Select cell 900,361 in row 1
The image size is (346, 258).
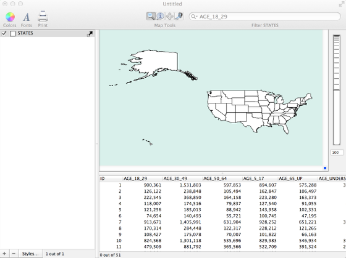pos(153,185)
